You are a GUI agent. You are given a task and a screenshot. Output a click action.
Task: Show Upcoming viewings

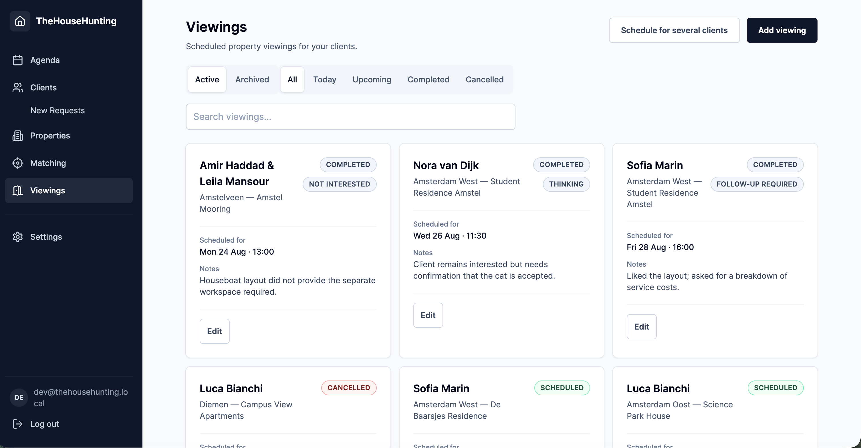point(372,80)
